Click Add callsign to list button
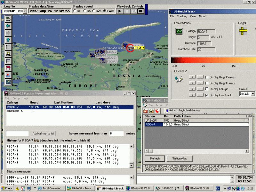Viewport: 256px width, 192px height. click(43, 133)
